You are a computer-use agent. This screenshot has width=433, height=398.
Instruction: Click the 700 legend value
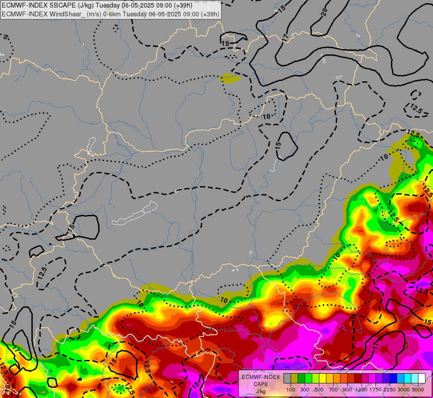coord(333,390)
